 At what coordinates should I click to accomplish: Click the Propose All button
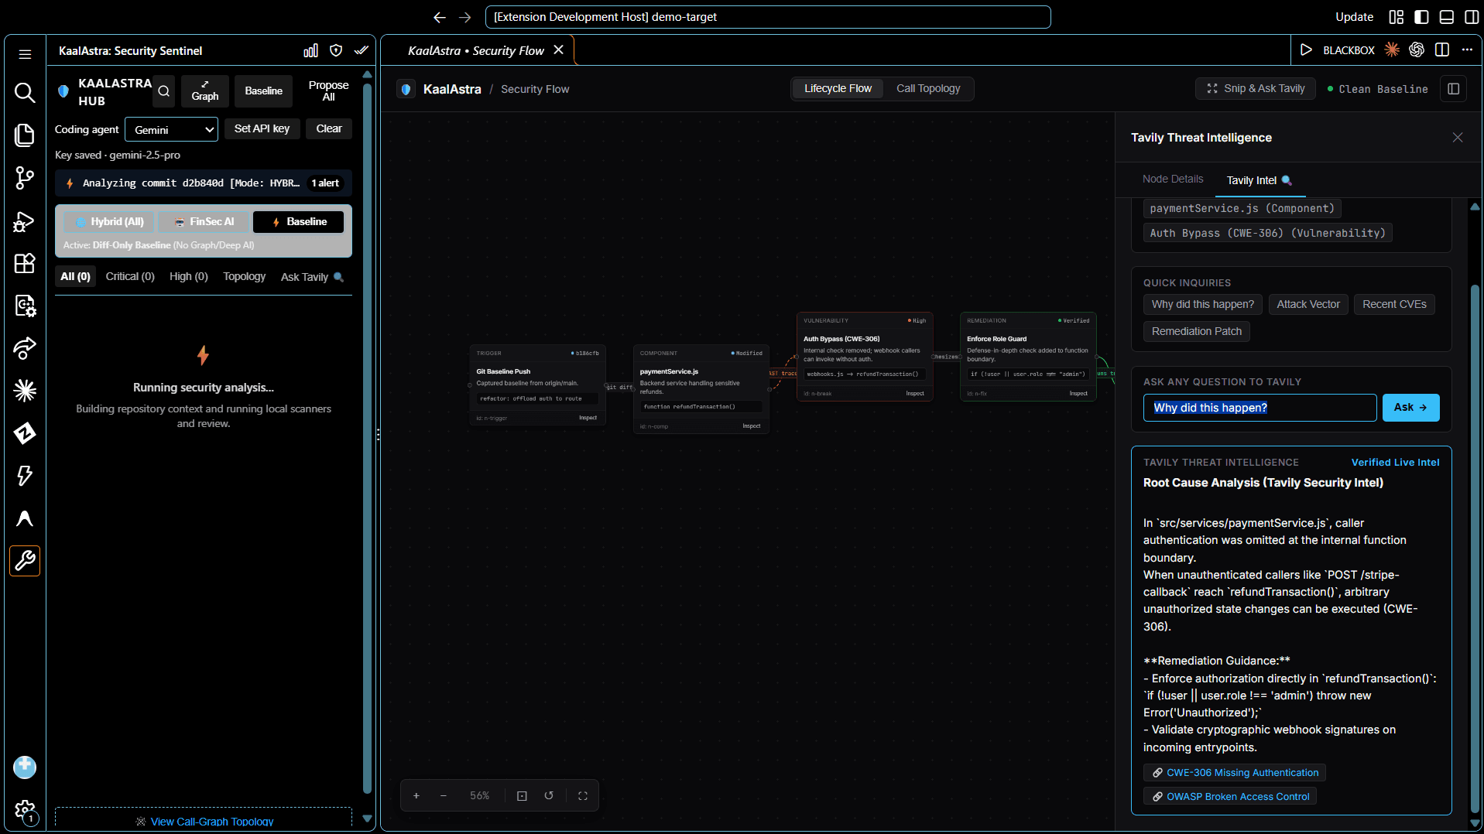click(328, 91)
